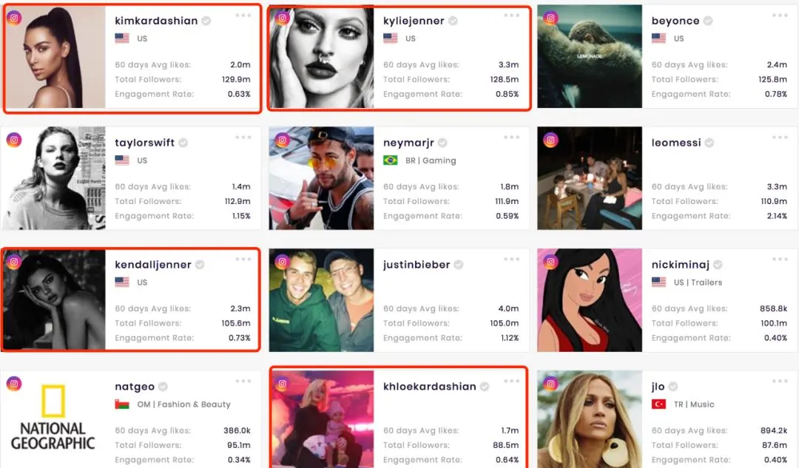Image resolution: width=799 pixels, height=468 pixels.
Task: Open neymarjr profile name link
Action: [x=408, y=143]
